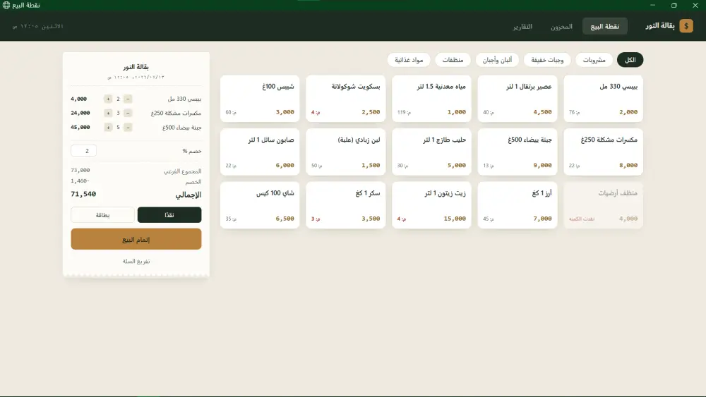Viewport: 706px width, 397px height.
Task: Increase quantity of مكسرات مشكلة 250غ in cart
Action: coord(108,114)
